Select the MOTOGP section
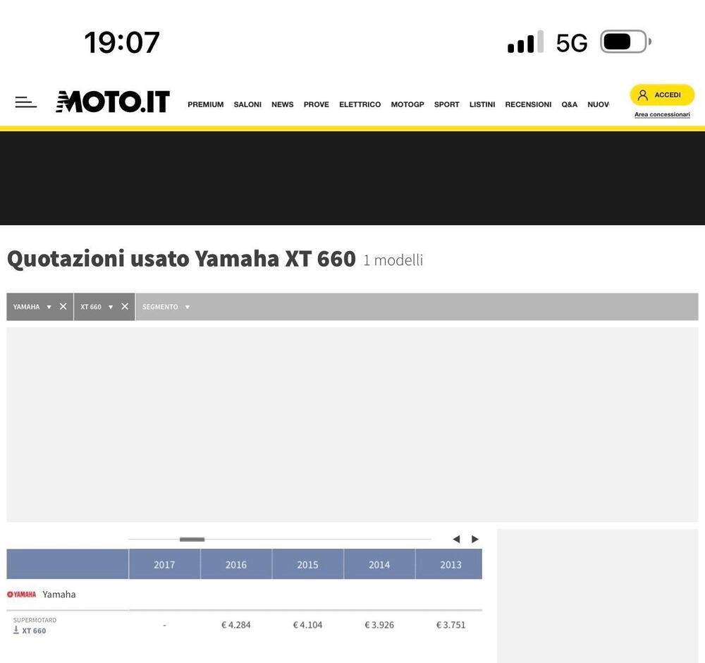The height and width of the screenshot is (663, 705). pyautogui.click(x=407, y=104)
